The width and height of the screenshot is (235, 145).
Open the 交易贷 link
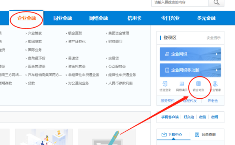[x=114, y=58]
